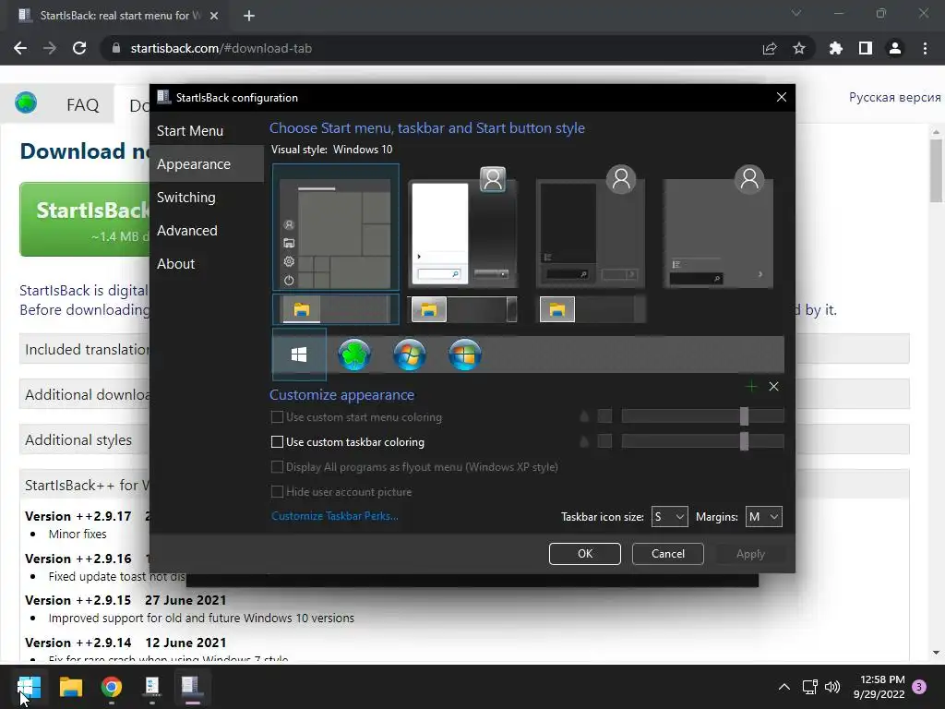Click the OK button
The height and width of the screenshot is (709, 945).
point(584,554)
